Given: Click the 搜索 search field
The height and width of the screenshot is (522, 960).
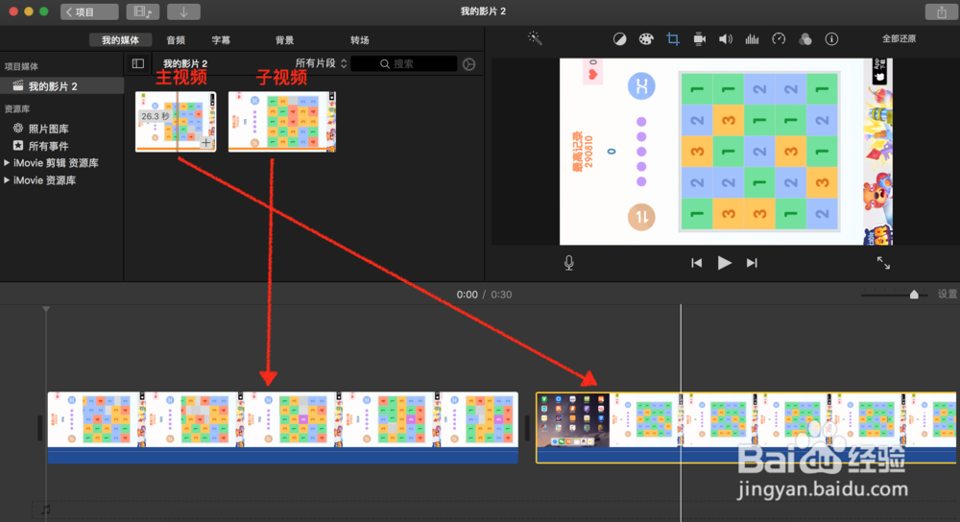Looking at the screenshot, I should pos(404,63).
